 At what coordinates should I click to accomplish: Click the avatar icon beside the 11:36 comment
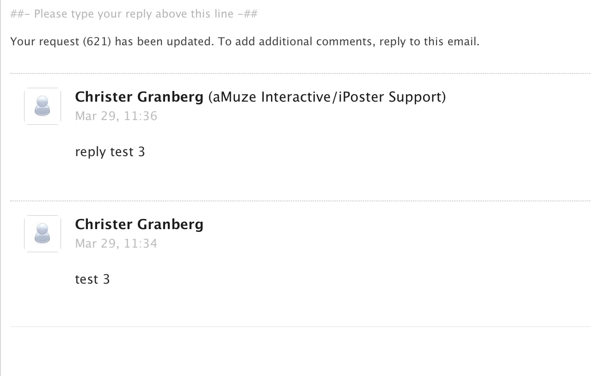coord(43,106)
